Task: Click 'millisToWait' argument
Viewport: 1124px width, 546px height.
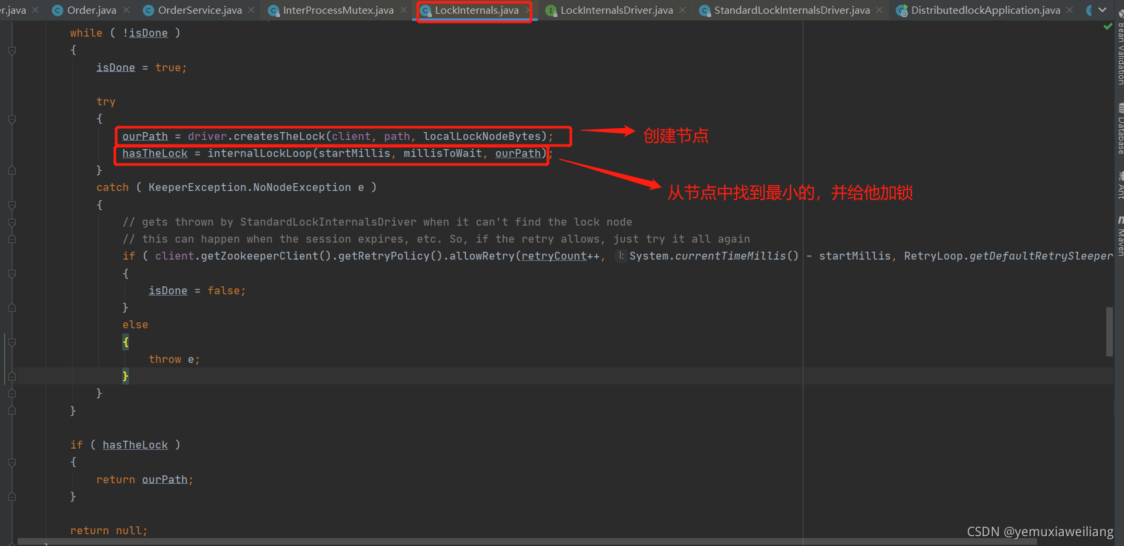Action: 443,153
